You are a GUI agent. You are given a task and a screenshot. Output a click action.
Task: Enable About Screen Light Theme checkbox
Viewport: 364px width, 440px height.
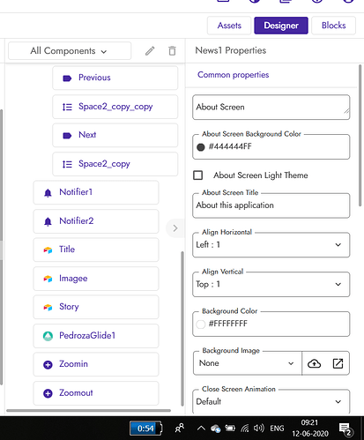click(x=198, y=175)
